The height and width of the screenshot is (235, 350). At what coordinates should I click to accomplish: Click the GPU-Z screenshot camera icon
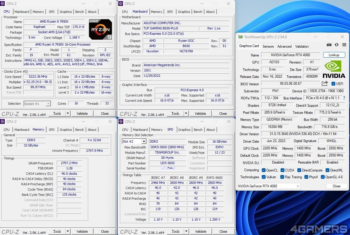(x=329, y=45)
